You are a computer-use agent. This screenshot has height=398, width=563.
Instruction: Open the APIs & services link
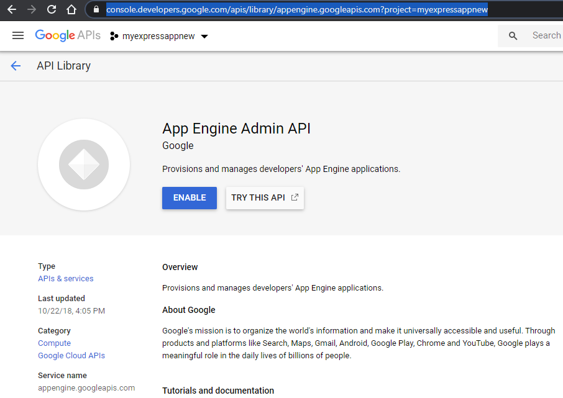click(x=66, y=279)
